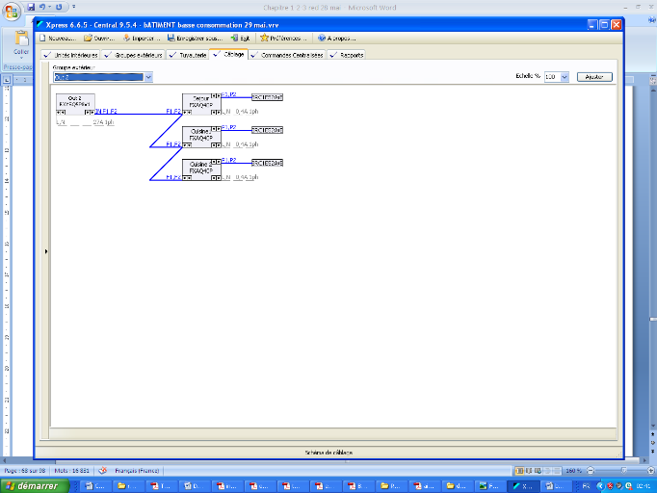The height and width of the screenshot is (493, 657).
Task: Click Enregistrer sous to save as
Action: tap(196, 39)
